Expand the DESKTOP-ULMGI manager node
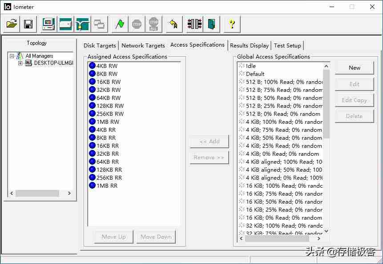This screenshot has width=383, height=264. point(20,63)
